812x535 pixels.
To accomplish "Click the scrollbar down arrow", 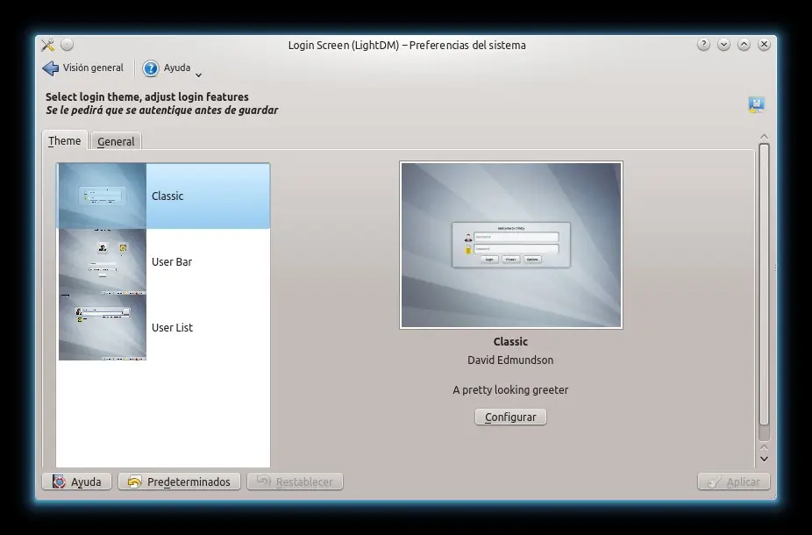I will 764,458.
